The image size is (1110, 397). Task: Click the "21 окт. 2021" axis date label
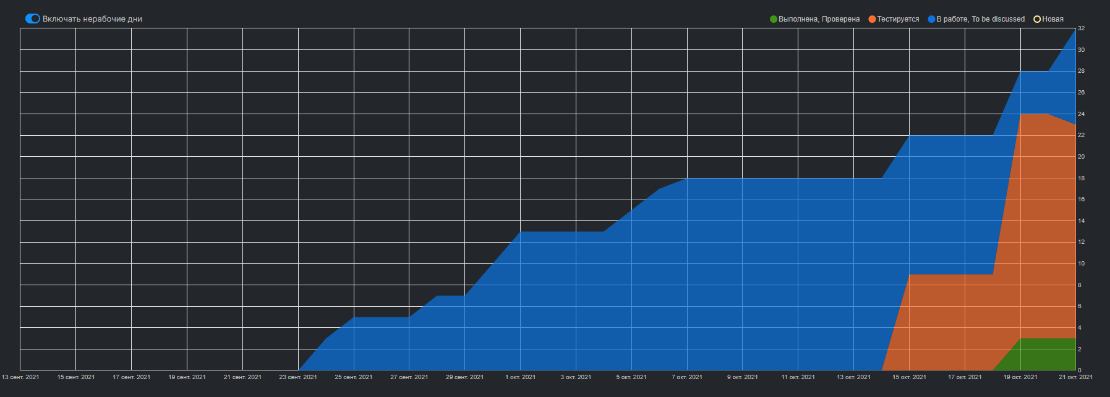click(x=1075, y=377)
